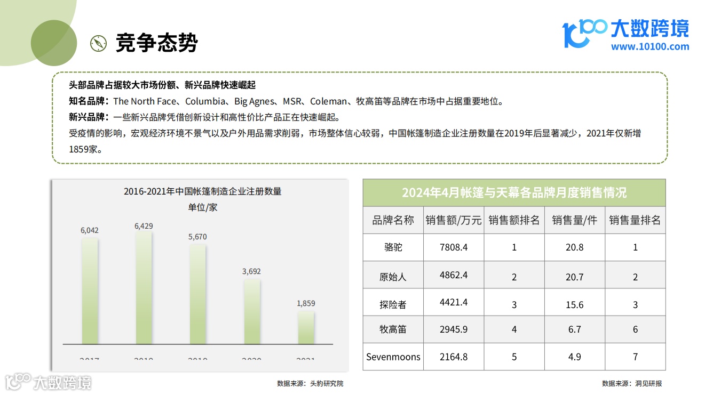Select the Sevenmoons brand cell
This screenshot has height=395, width=705.
[x=393, y=357]
